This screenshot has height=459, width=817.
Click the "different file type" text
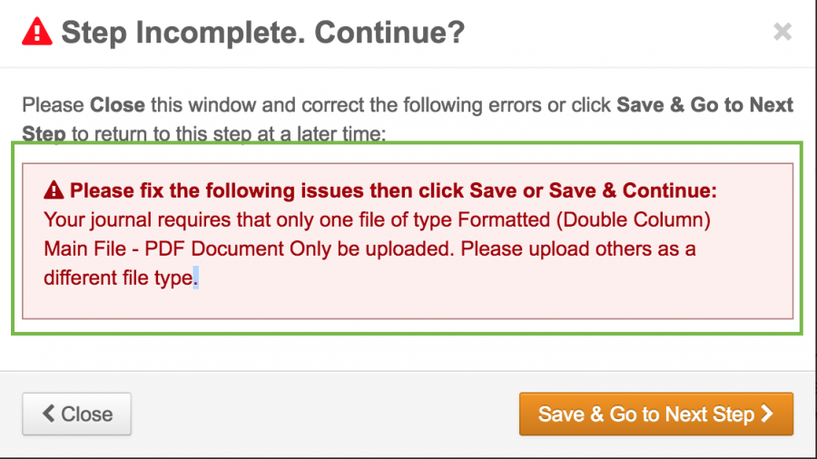118,278
